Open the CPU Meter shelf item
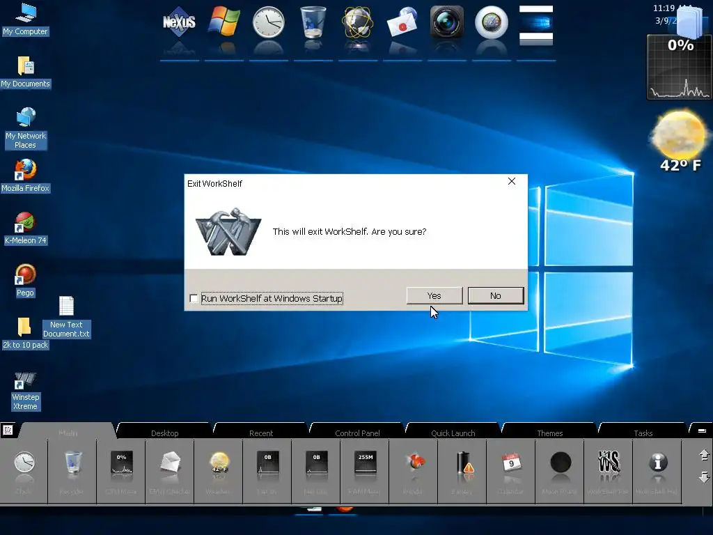Image resolution: width=713 pixels, height=535 pixels. pos(121,471)
